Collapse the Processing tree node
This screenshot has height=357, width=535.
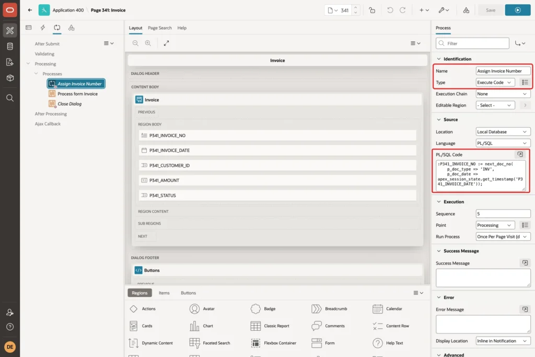point(28,63)
